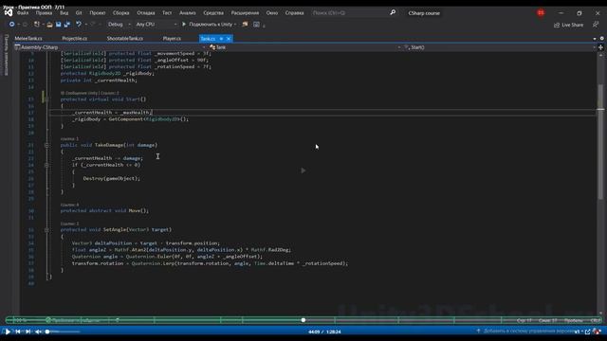Switch to the Player.cs tab
Screen dimensions: 607x341
tap(172, 39)
